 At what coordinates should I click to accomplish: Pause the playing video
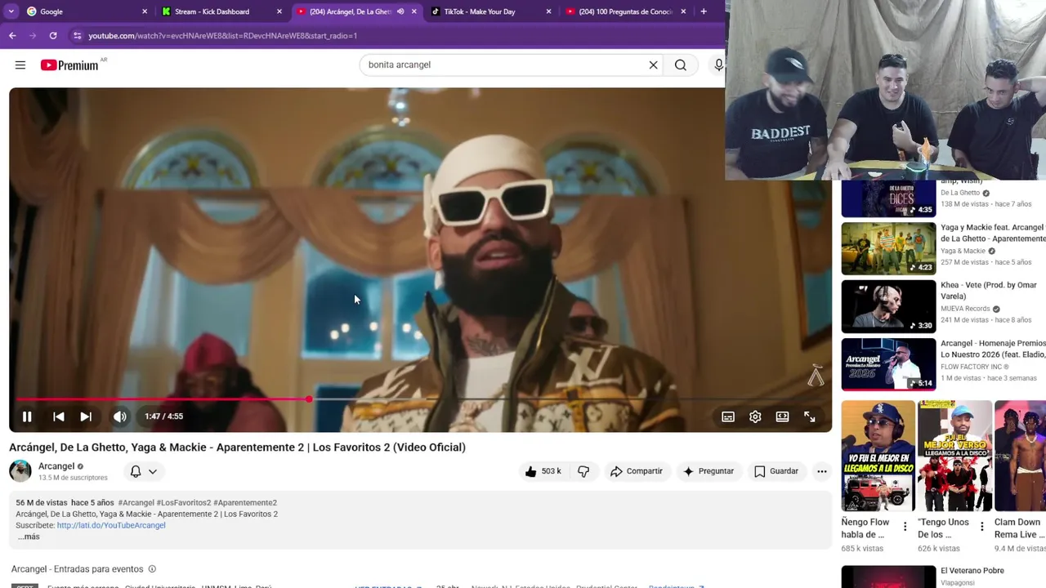click(27, 416)
